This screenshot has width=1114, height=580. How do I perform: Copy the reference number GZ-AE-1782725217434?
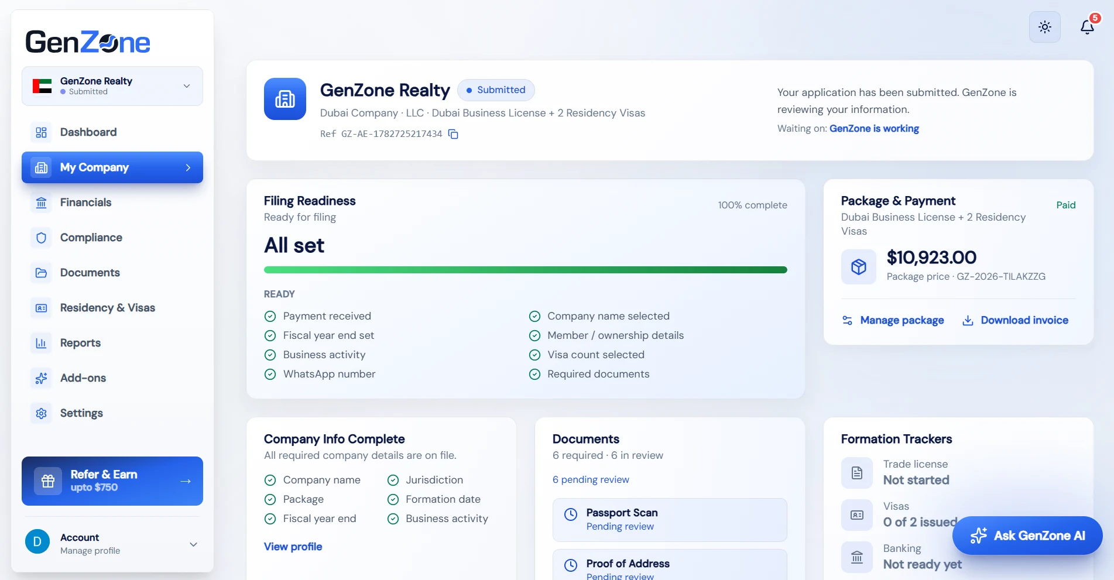(453, 134)
